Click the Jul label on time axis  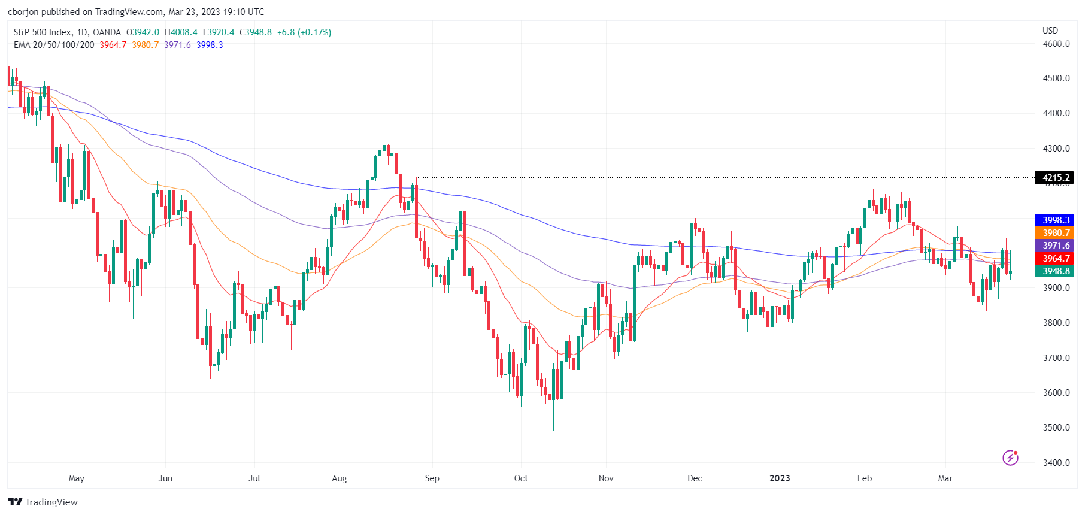[254, 478]
